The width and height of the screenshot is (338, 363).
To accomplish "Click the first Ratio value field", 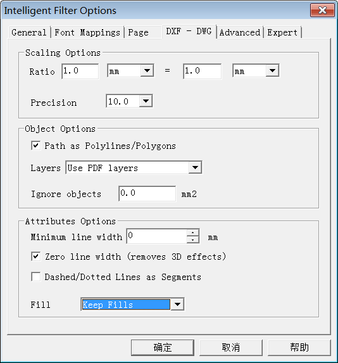I will coord(80,72).
